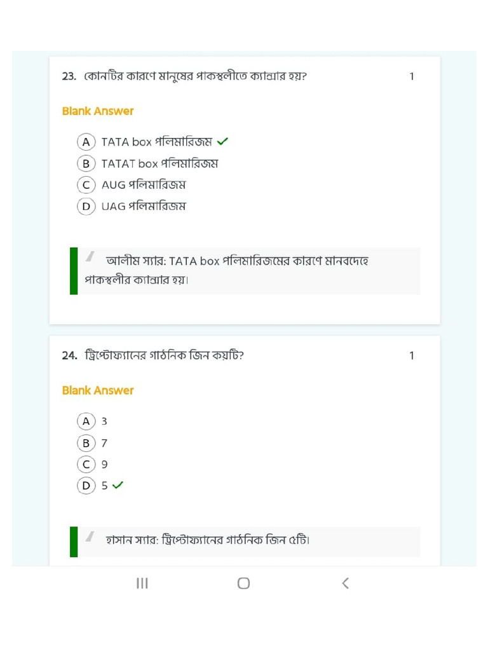Select option A for question 23
488x651 pixels.
pyautogui.click(x=86, y=141)
